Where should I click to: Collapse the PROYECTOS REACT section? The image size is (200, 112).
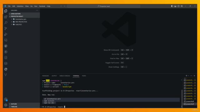click(24, 16)
